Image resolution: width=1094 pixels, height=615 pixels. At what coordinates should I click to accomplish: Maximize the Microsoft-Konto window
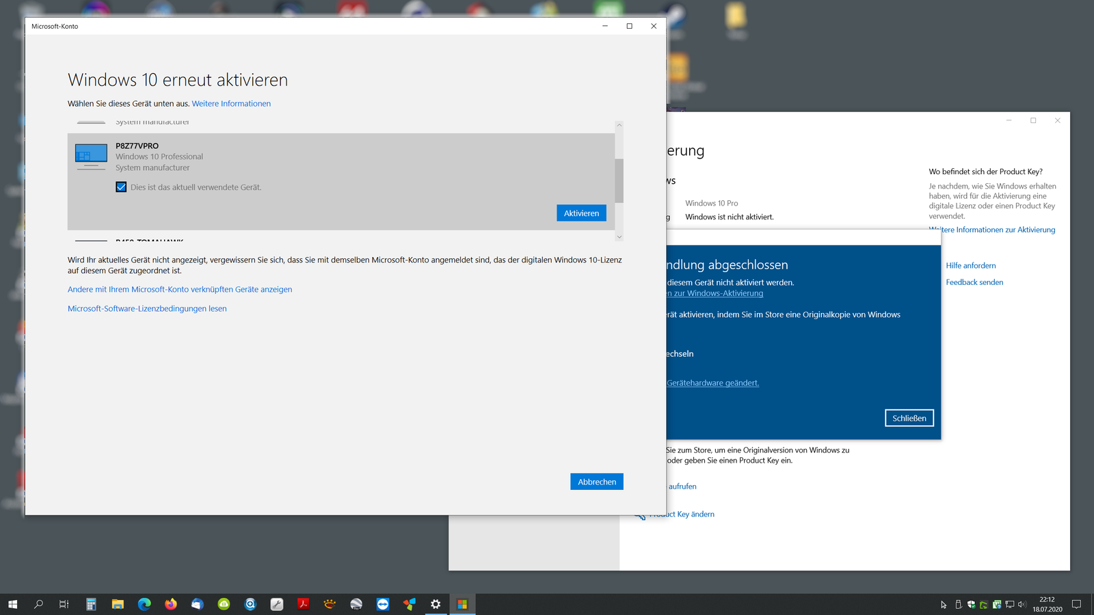(629, 26)
